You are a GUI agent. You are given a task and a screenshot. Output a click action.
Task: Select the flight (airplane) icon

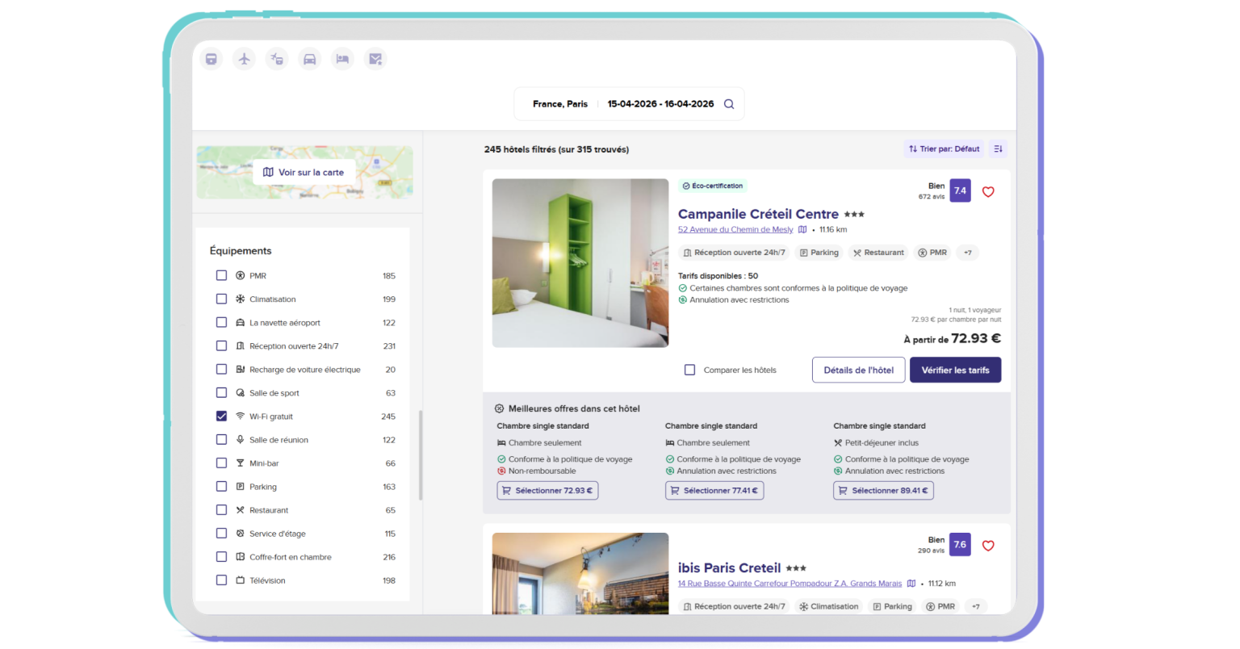pyautogui.click(x=244, y=59)
